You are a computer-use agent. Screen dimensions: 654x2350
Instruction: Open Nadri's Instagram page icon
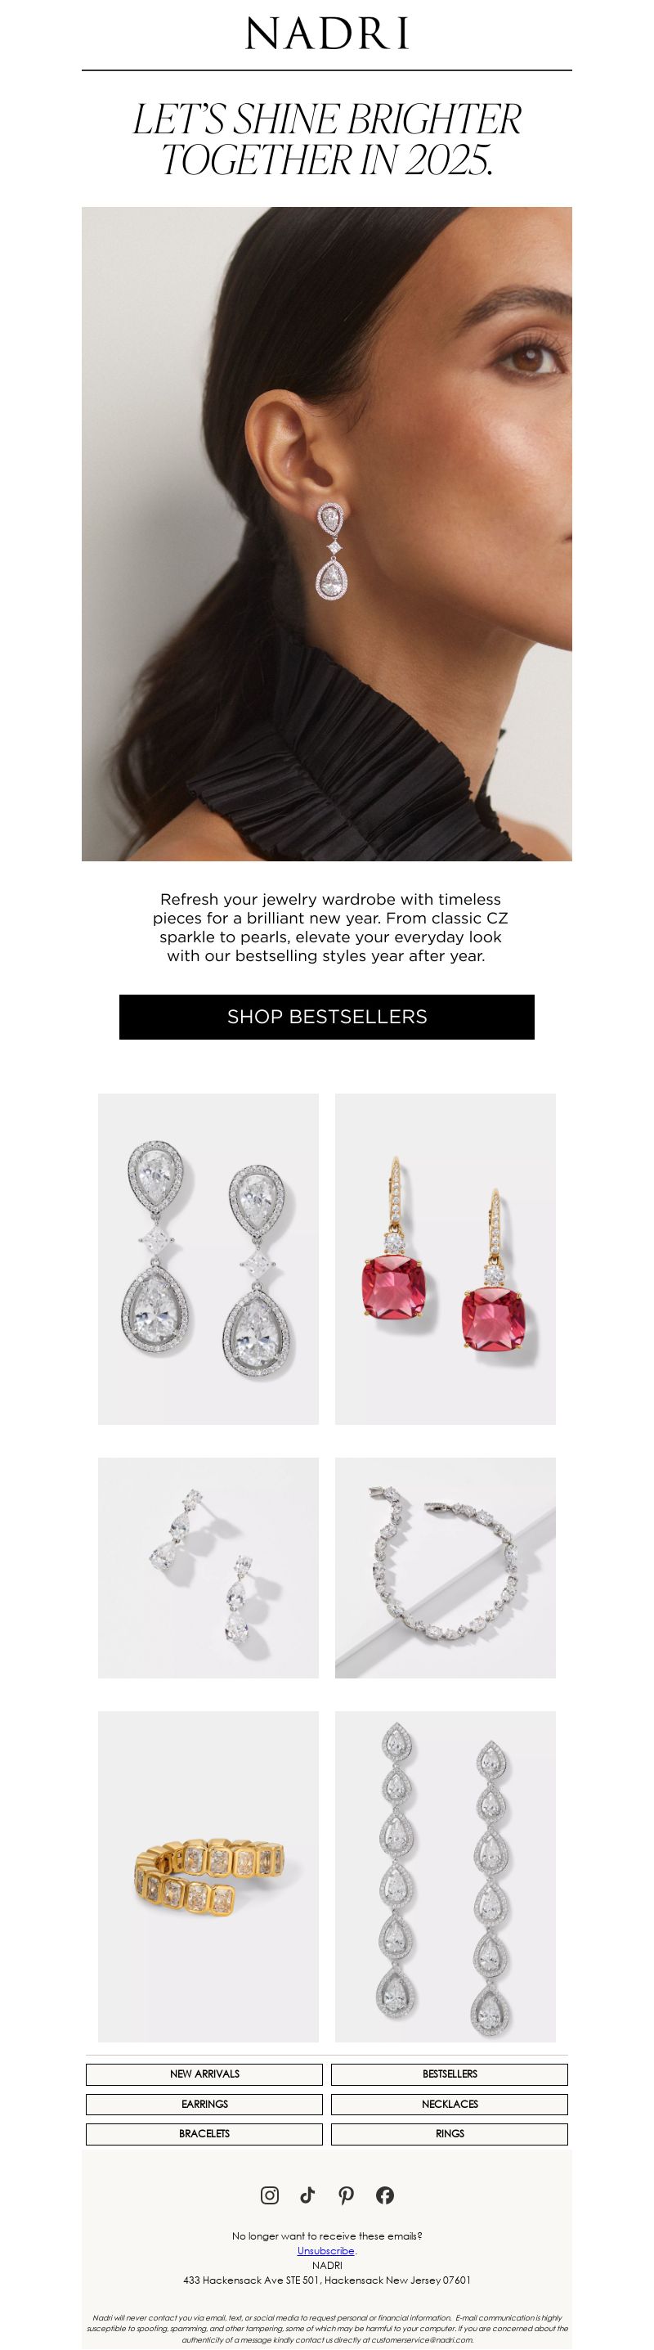[x=270, y=2195]
